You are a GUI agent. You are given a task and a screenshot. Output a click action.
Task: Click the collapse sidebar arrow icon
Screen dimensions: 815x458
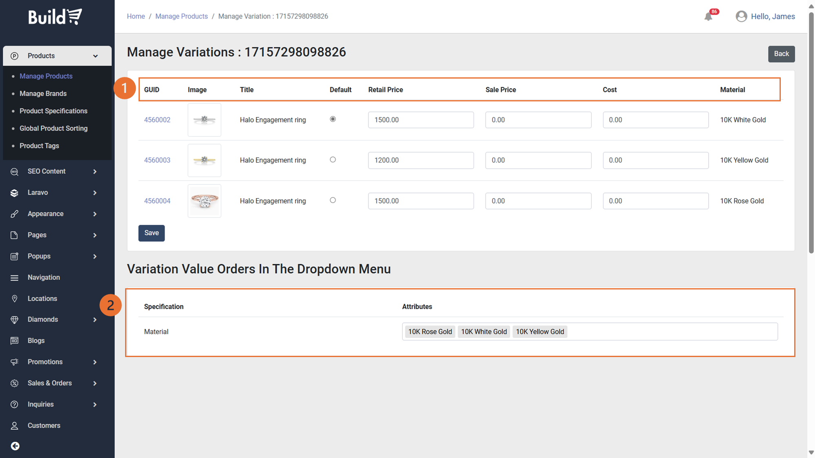pos(15,446)
